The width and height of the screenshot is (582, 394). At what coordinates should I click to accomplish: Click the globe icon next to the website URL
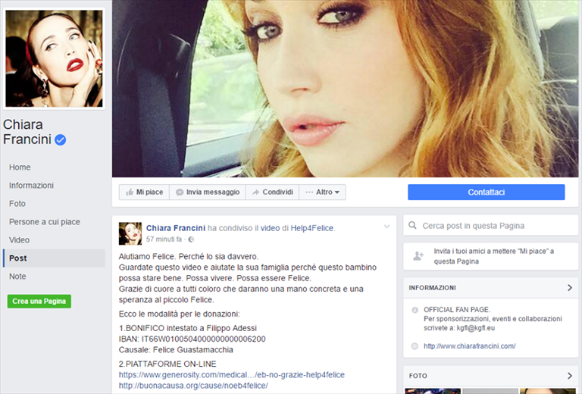tap(415, 346)
